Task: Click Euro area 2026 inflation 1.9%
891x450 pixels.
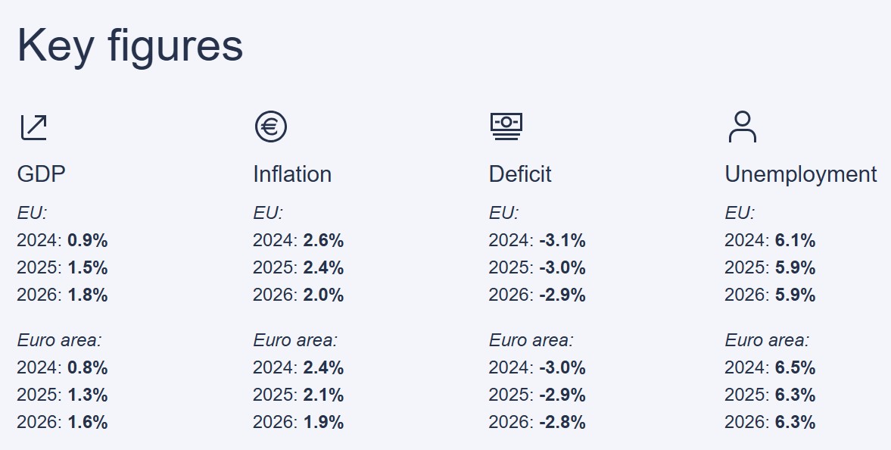Action: click(x=323, y=423)
